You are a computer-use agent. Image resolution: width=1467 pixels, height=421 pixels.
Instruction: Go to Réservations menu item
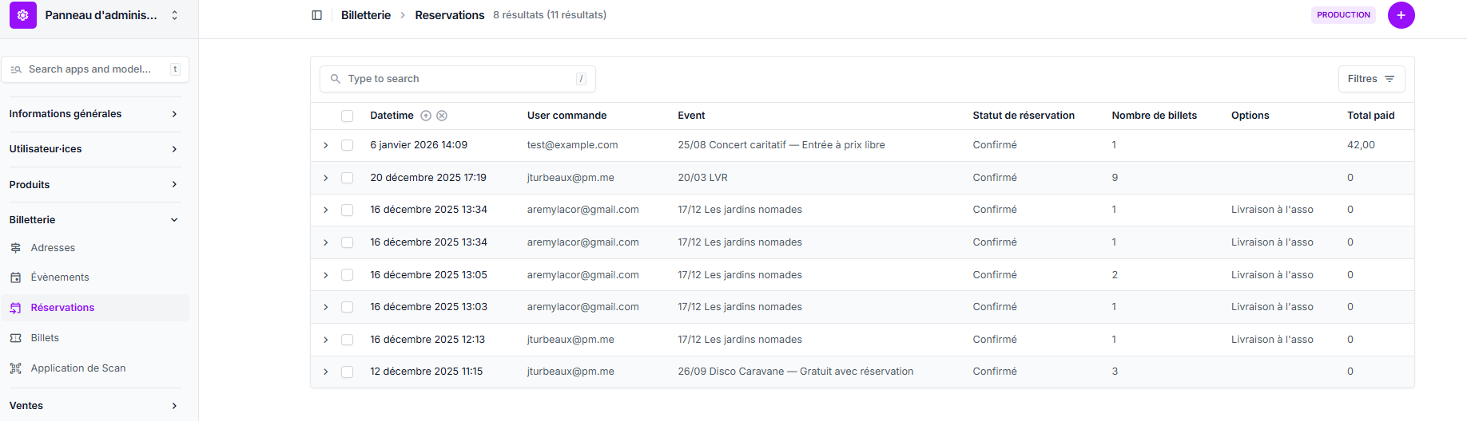[x=62, y=308]
